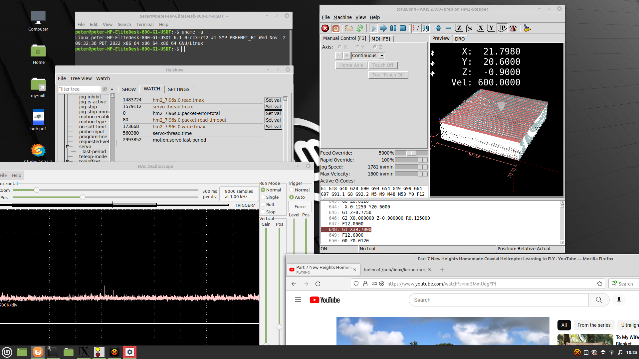Open G-code file with folder icon in AXIS
Screen dimensions: 639x359
(x=349, y=29)
